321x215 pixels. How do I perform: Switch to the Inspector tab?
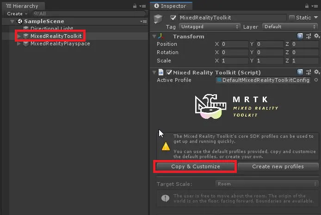[x=171, y=6]
